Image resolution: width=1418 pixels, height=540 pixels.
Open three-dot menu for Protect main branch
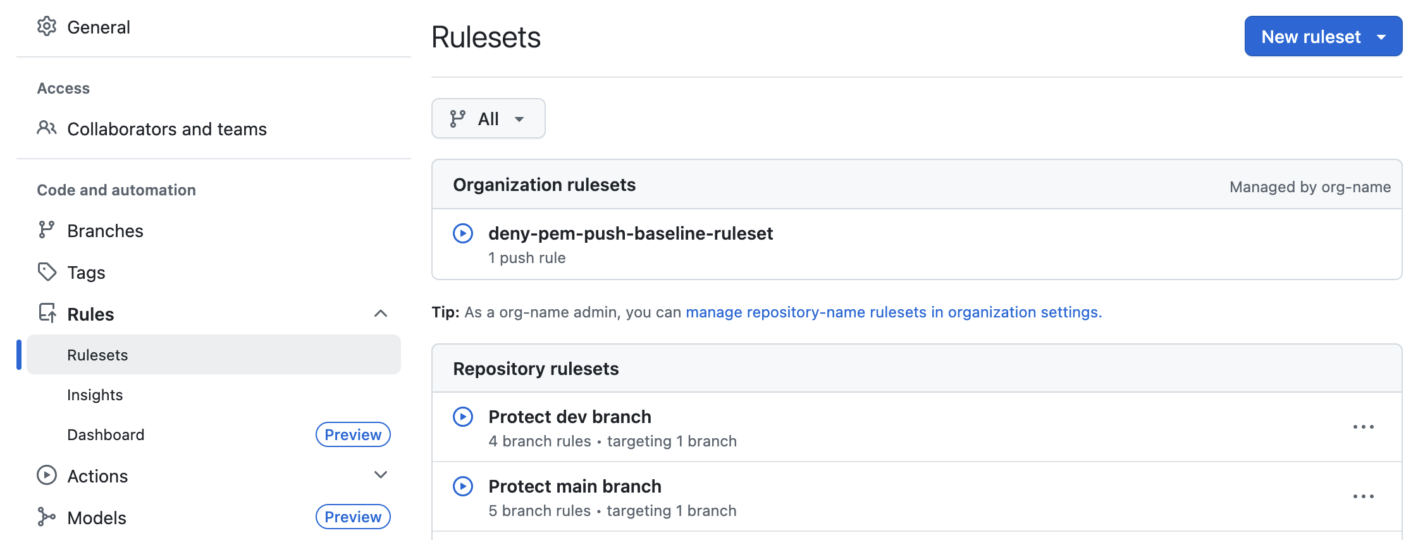click(1364, 496)
